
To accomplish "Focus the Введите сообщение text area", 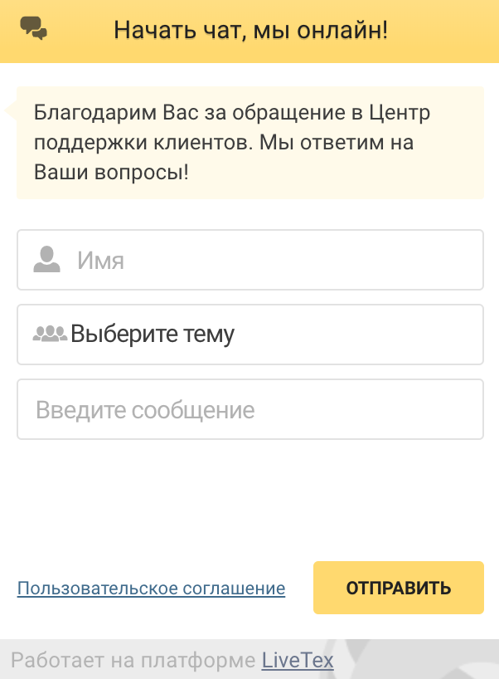I will [249, 408].
